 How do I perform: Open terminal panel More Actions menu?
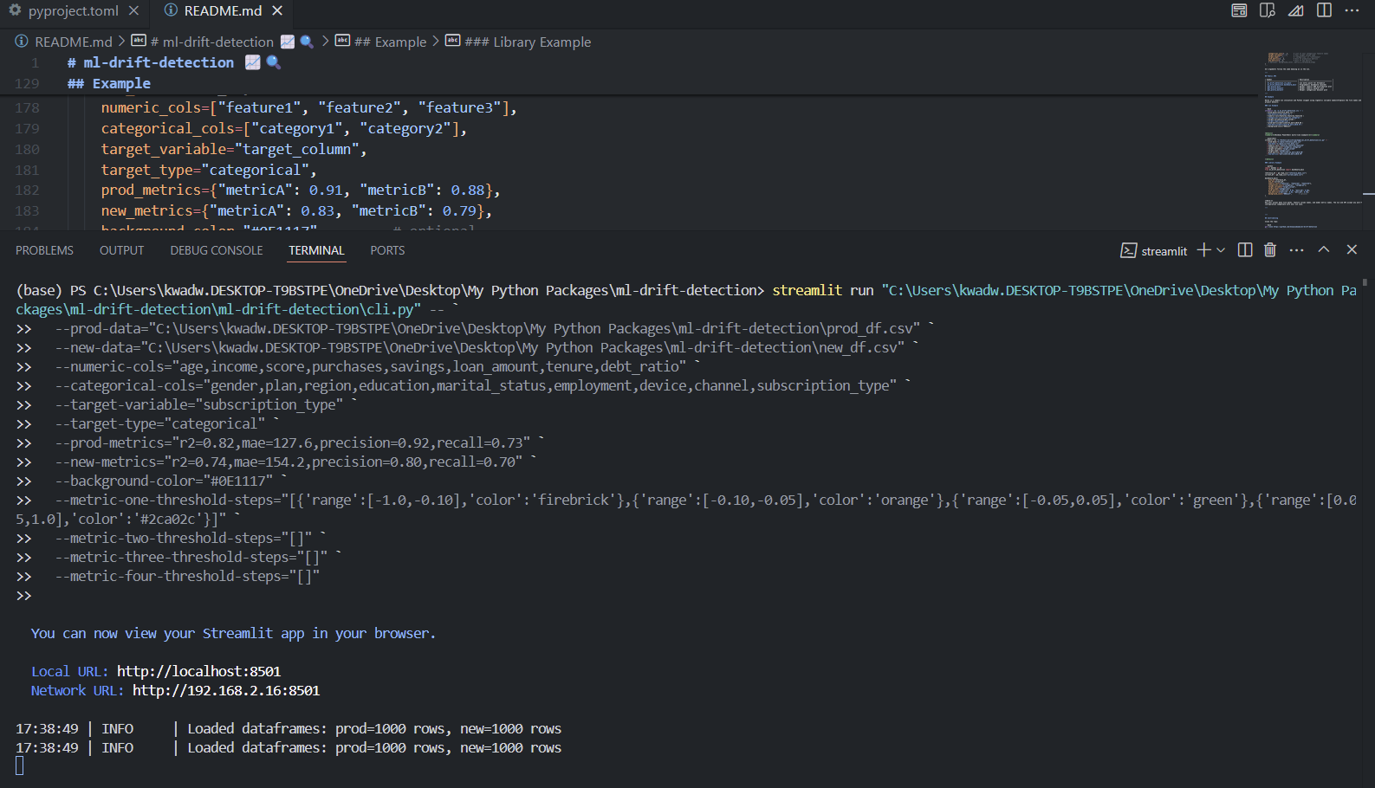click(x=1296, y=250)
